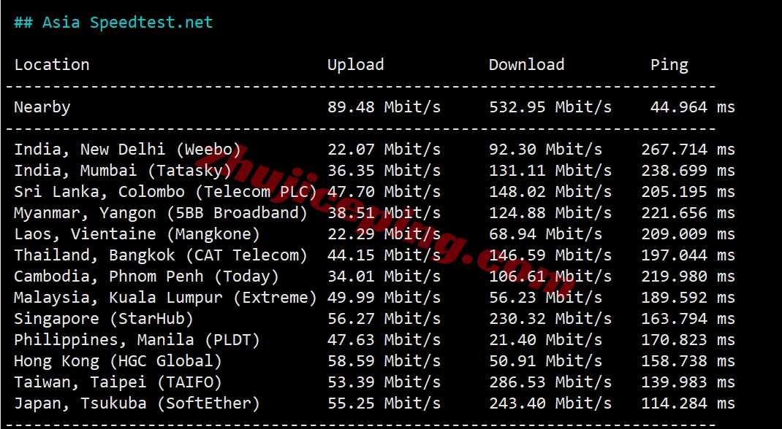Screen dimensions: 782x429
Task: Select the Location column header
Action: pyautogui.click(x=52, y=65)
